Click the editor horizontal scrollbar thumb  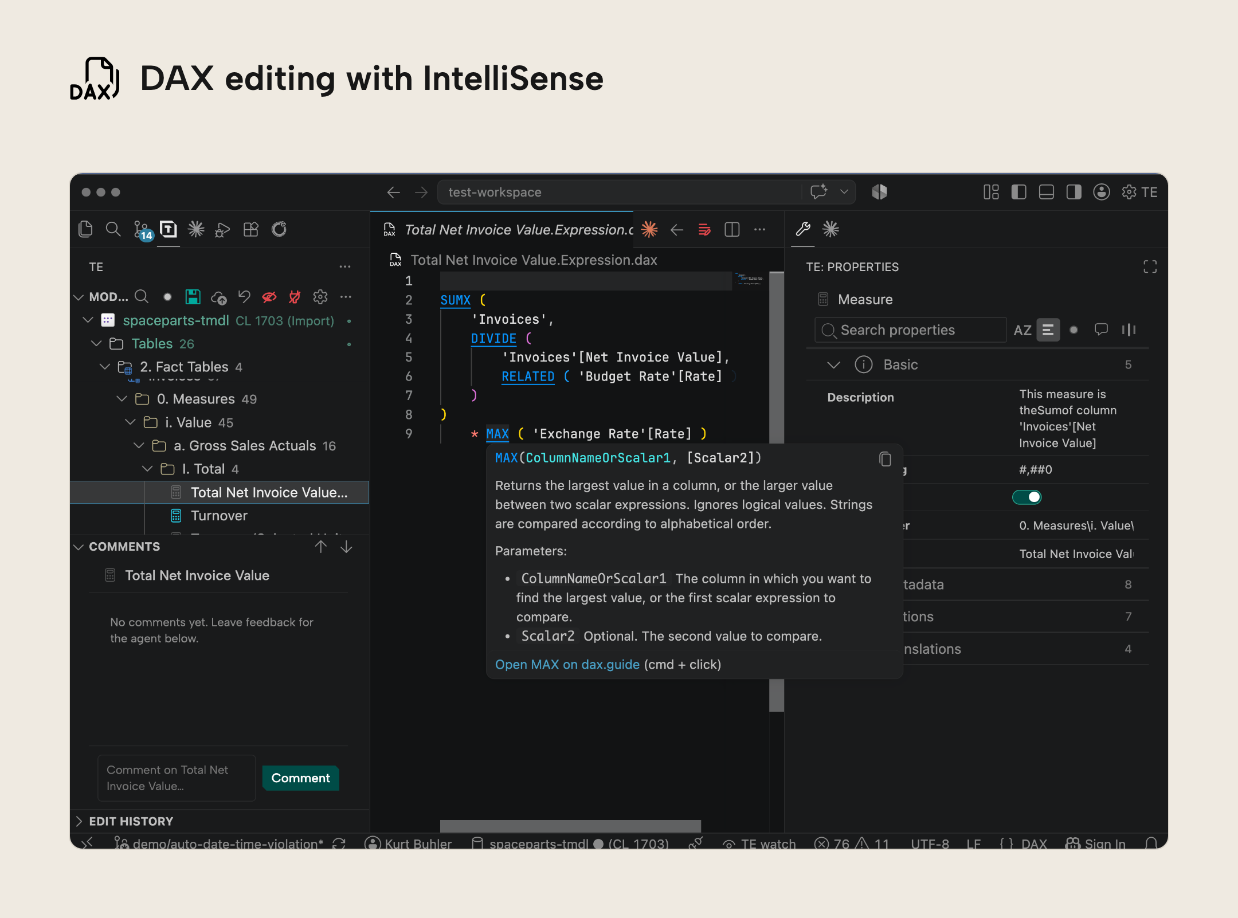click(570, 826)
